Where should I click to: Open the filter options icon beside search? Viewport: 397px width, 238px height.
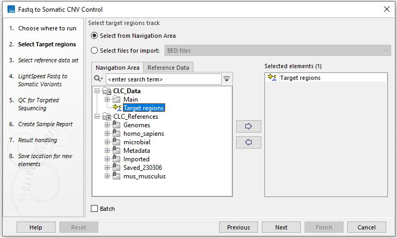227,79
